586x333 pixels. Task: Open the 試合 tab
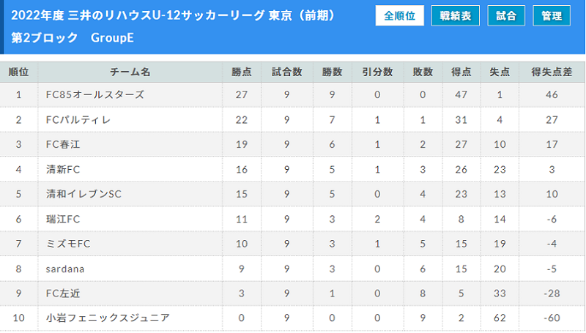[x=506, y=15]
